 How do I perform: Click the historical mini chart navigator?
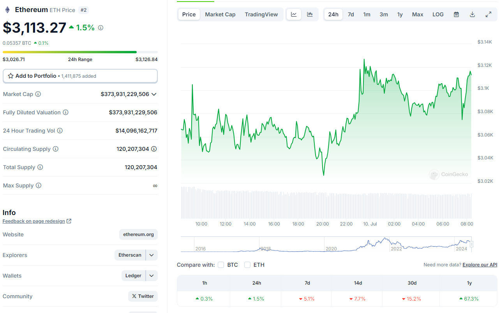click(x=326, y=244)
